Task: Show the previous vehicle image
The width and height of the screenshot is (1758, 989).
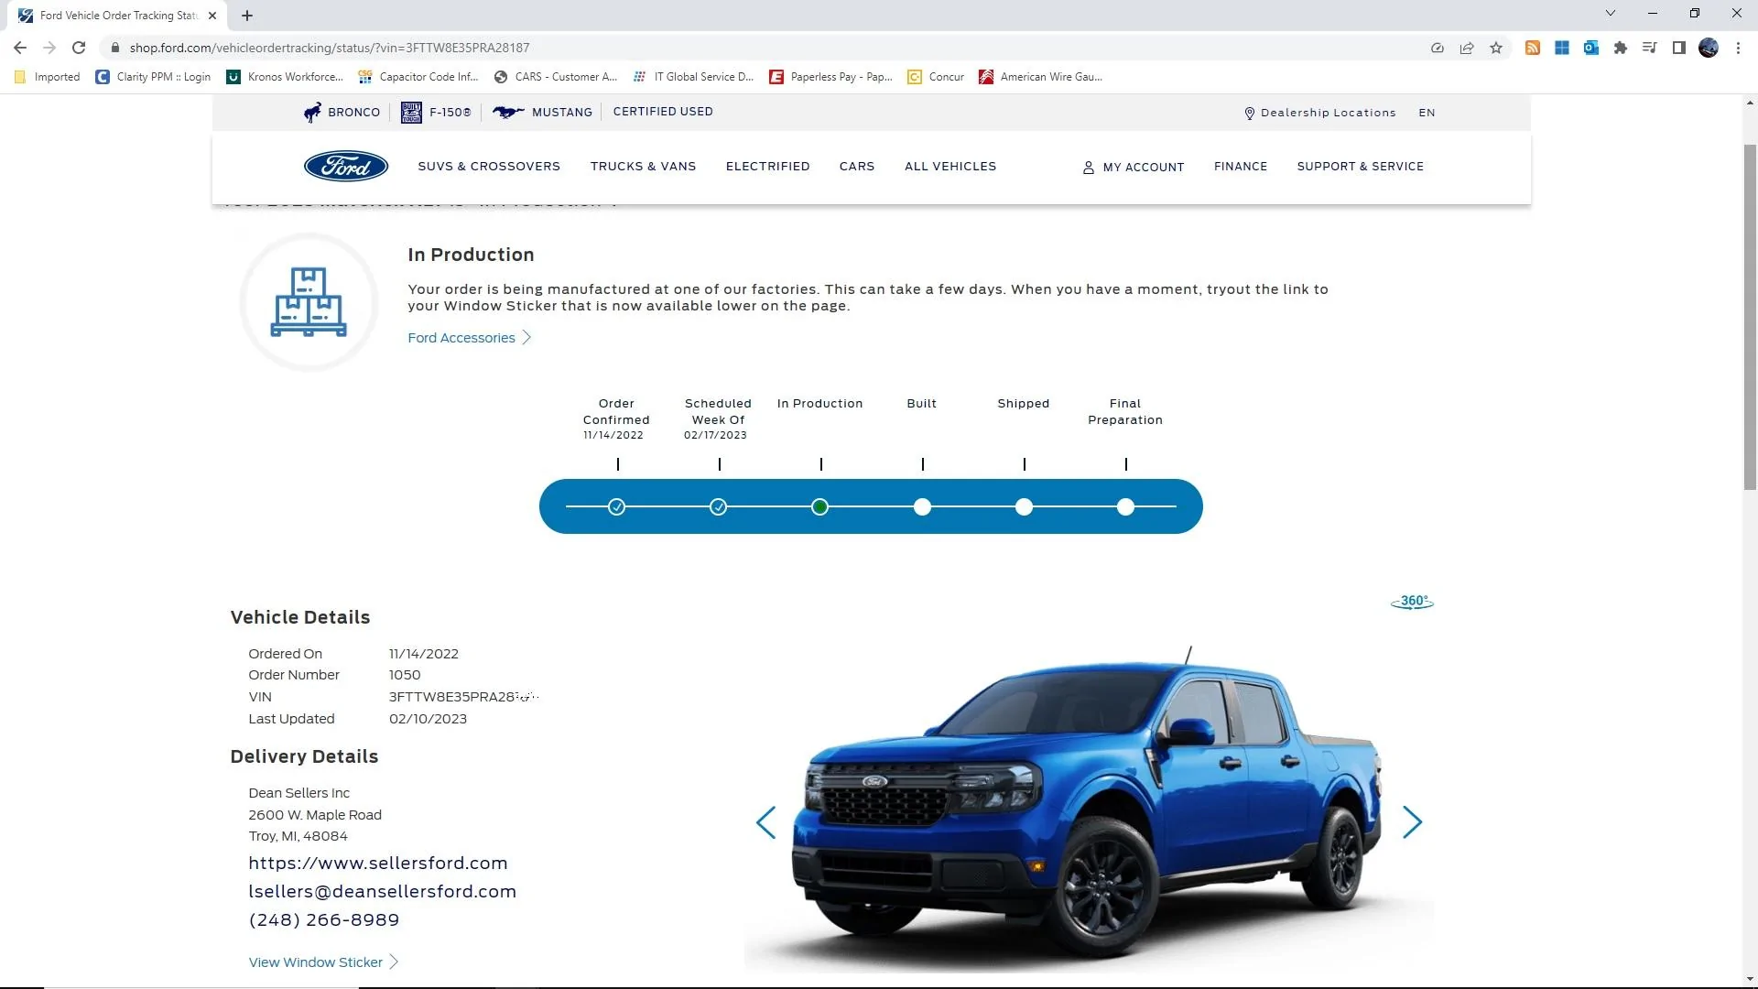Action: tap(765, 822)
